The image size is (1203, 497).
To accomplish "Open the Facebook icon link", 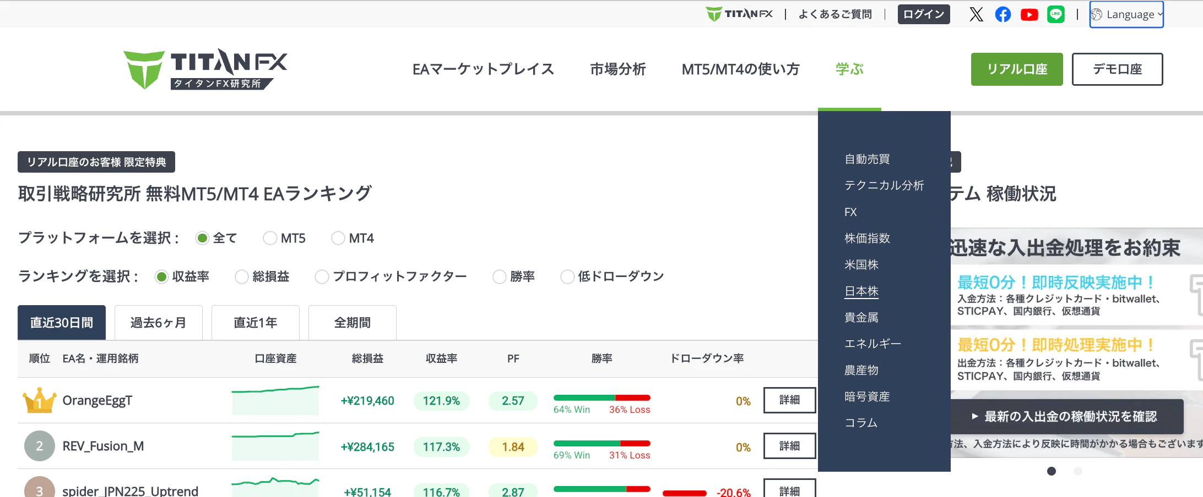I will [x=1003, y=14].
